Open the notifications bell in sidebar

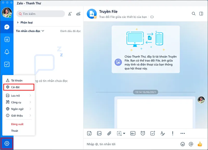point(7,52)
